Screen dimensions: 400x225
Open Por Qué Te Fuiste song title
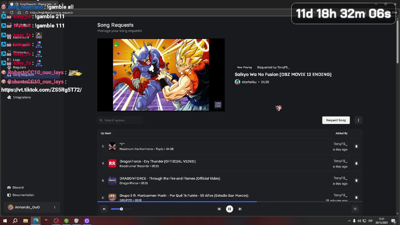184,196
